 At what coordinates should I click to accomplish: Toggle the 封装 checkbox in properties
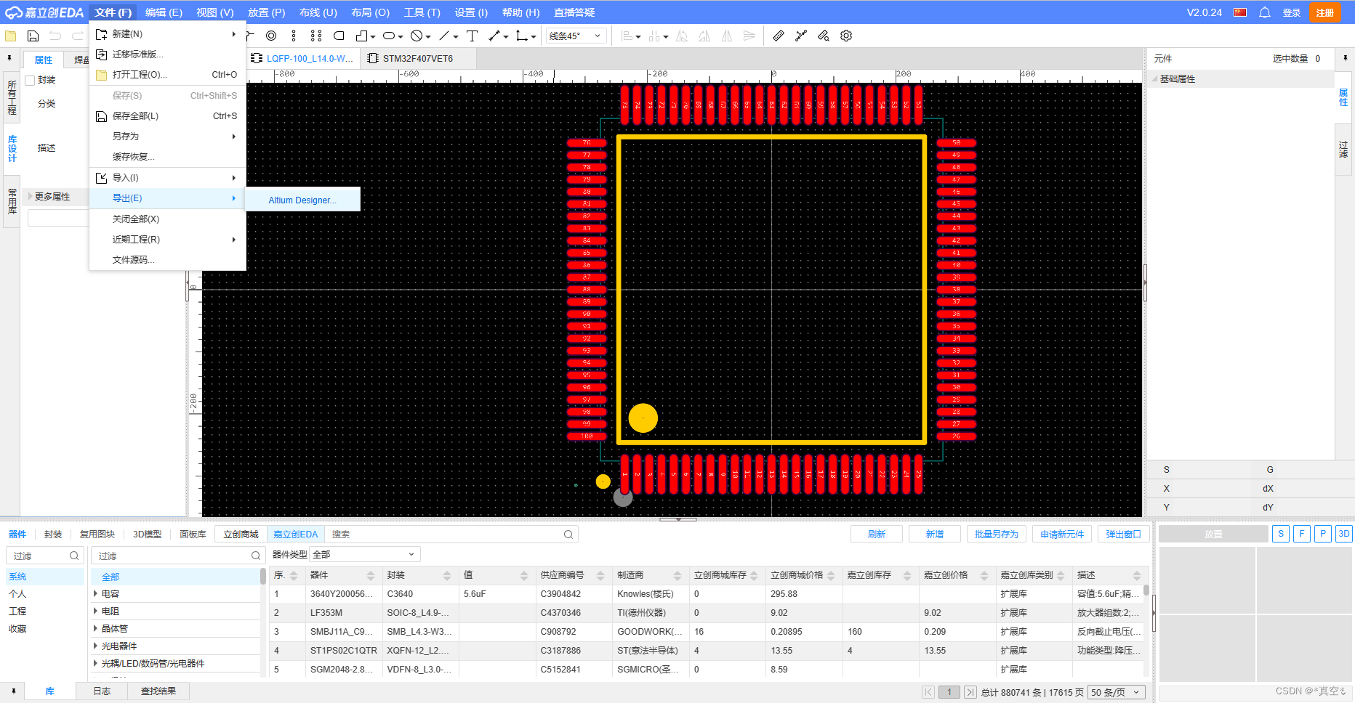pos(30,81)
